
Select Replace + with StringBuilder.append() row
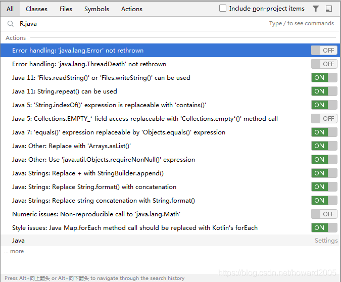pyautogui.click(x=170, y=173)
